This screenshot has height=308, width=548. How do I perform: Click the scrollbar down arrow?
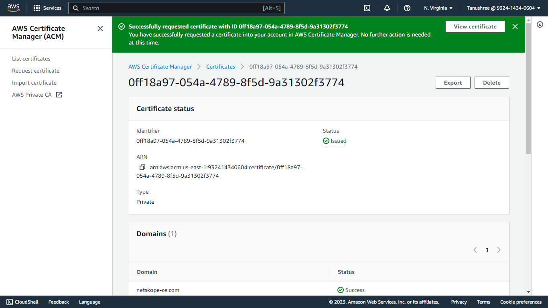[x=528, y=292]
